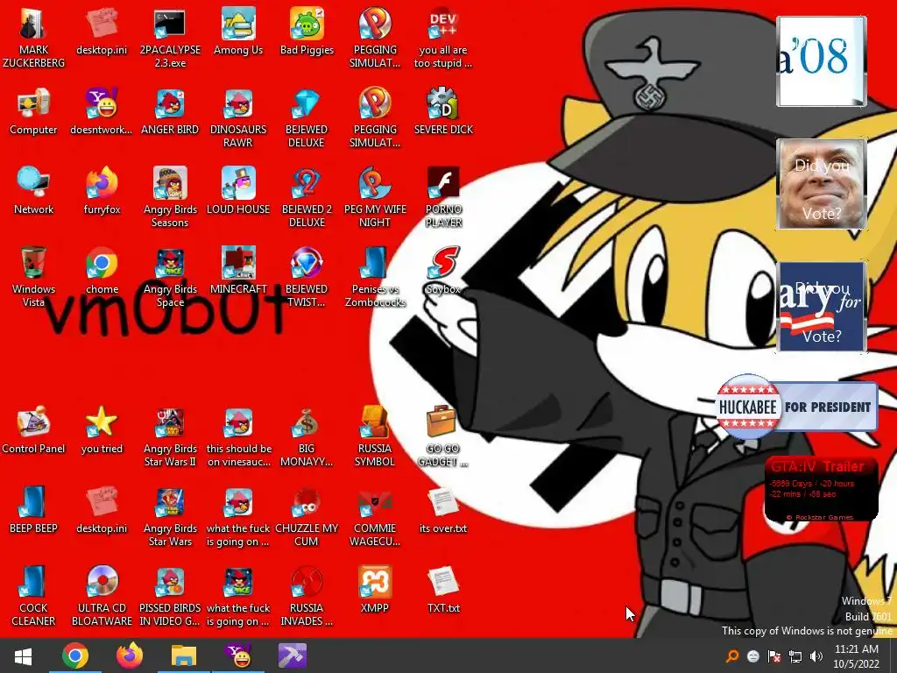Open the network status tray icon
The height and width of the screenshot is (673, 897).
(x=795, y=656)
